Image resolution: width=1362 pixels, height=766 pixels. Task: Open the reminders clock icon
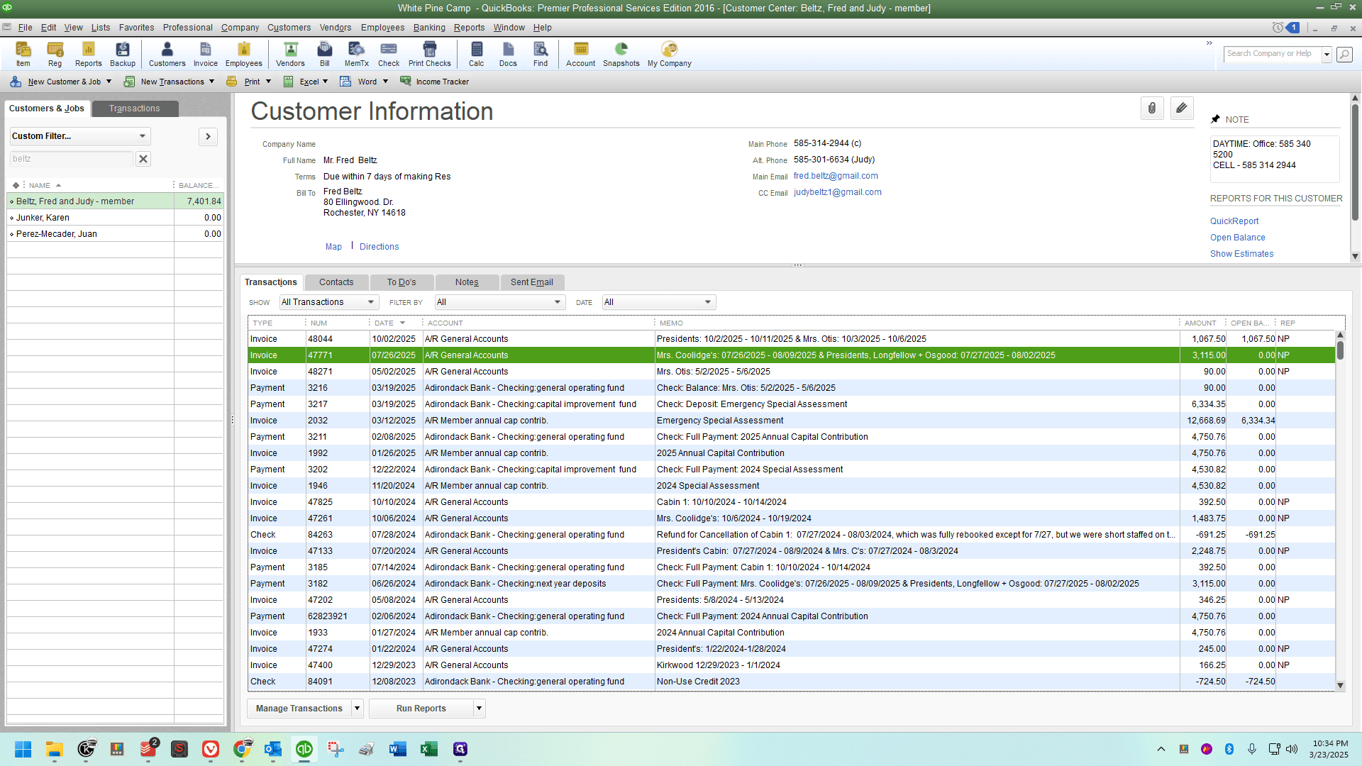pos(1278,28)
